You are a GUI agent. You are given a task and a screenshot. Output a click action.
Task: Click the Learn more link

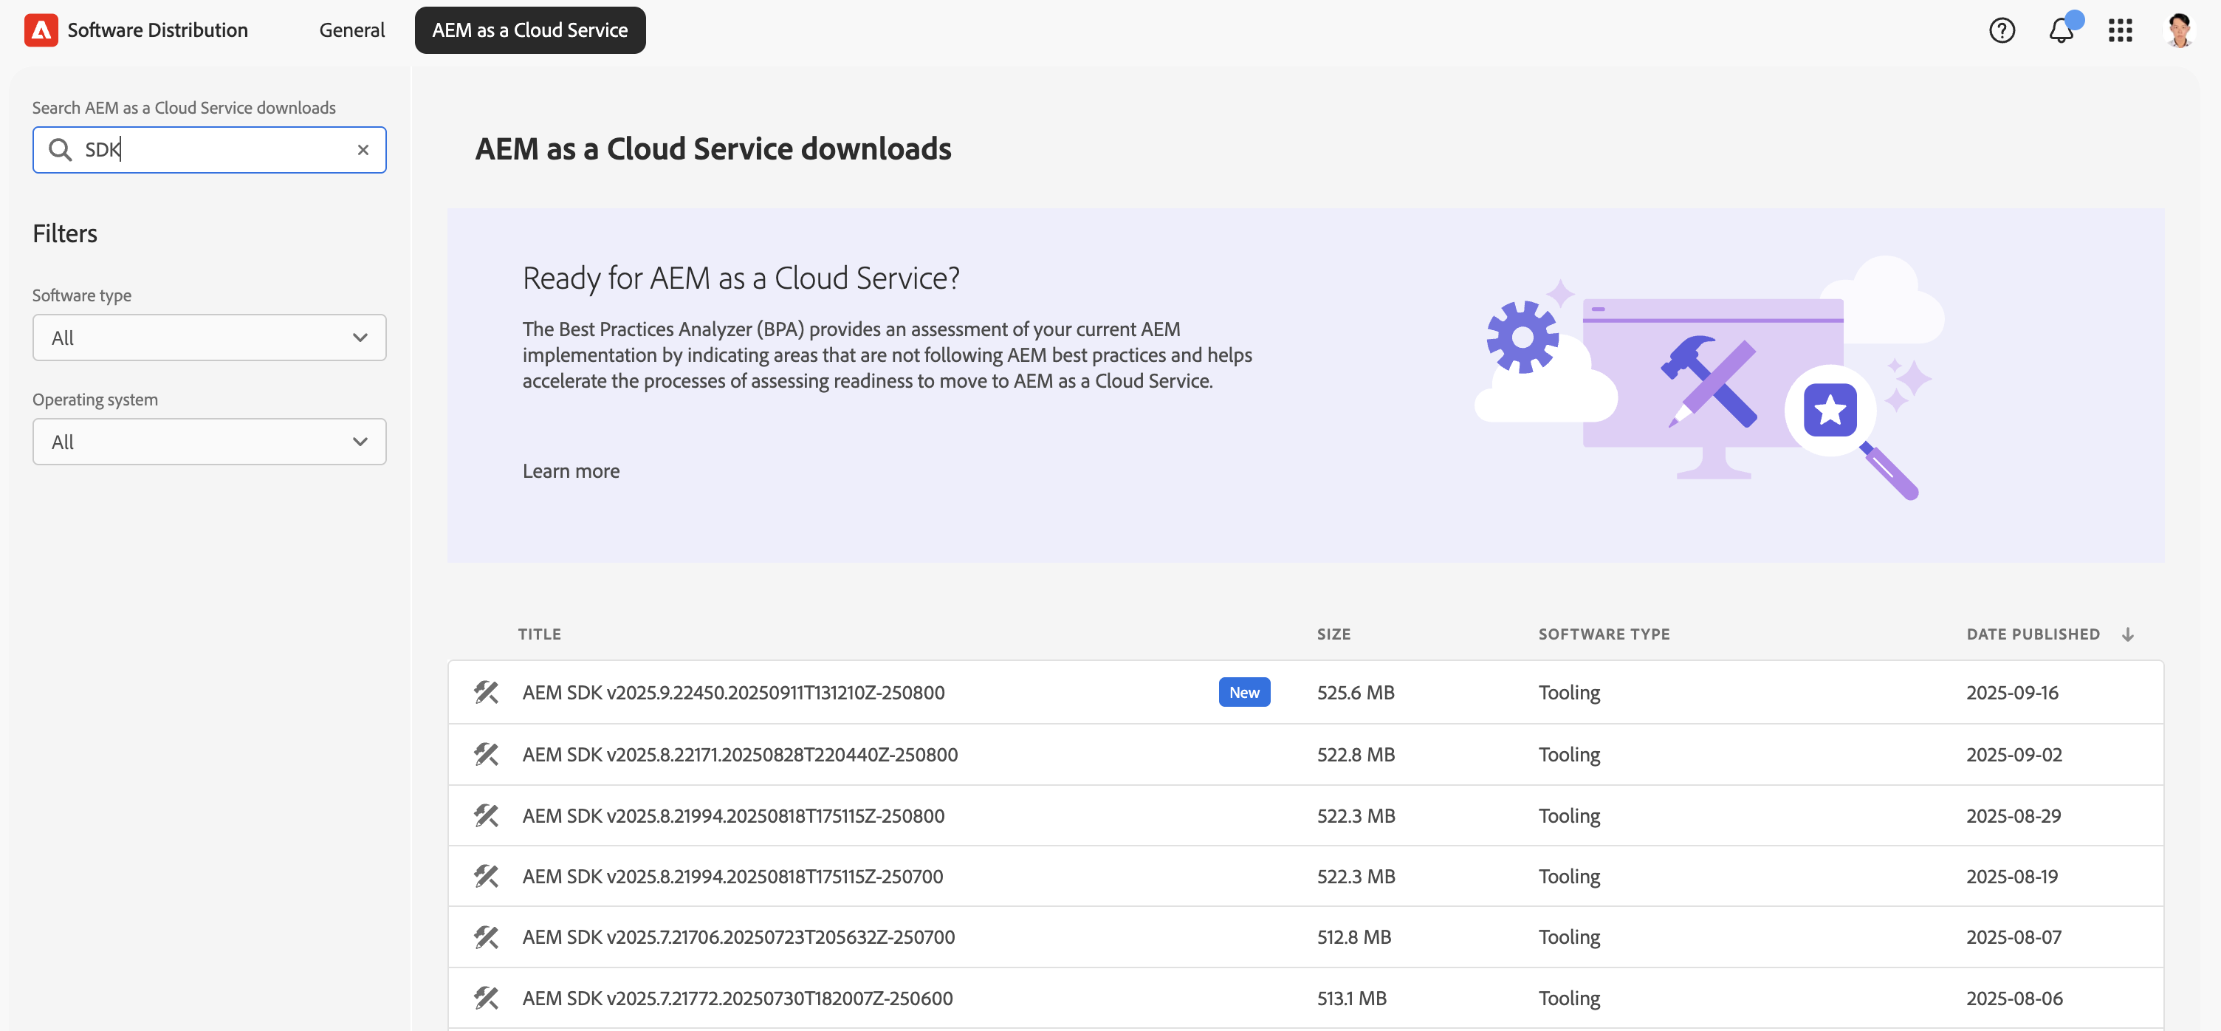(x=571, y=471)
